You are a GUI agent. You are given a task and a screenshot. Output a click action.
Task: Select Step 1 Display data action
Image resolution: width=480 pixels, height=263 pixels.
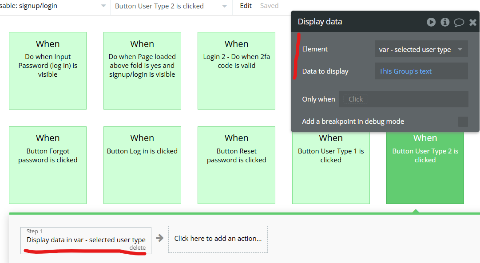pyautogui.click(x=86, y=240)
